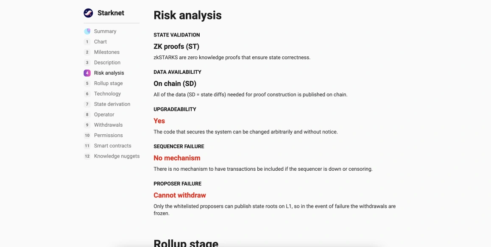Viewport: 491px width, 247px height.
Task: Click the purple number 4 badge
Action: 87,73
